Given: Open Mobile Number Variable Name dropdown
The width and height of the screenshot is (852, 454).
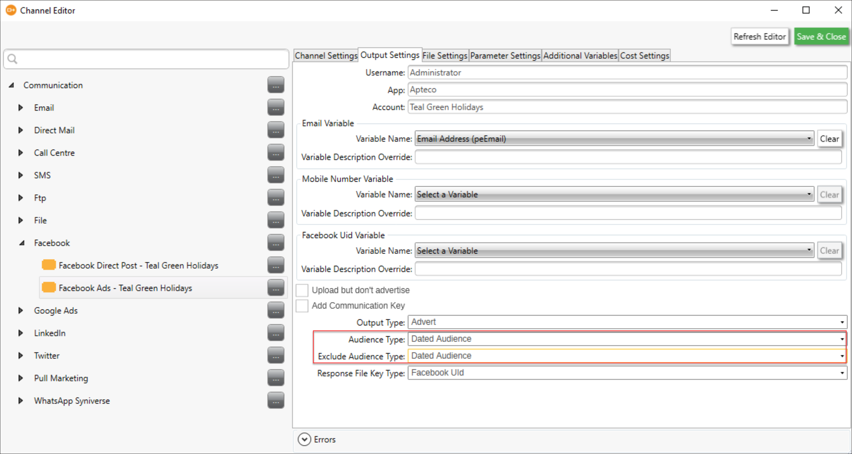Looking at the screenshot, I should coord(614,194).
